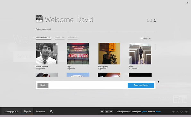191x117 pixels.
Task: Click the 'Welcome, David' heading
Action: click(x=69, y=20)
